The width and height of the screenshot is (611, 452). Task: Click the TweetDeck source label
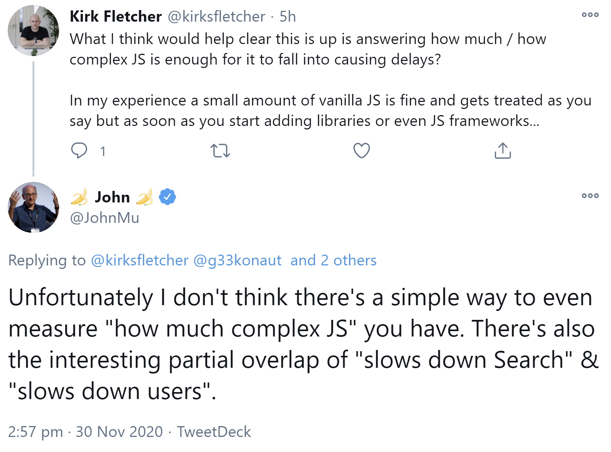click(x=214, y=432)
